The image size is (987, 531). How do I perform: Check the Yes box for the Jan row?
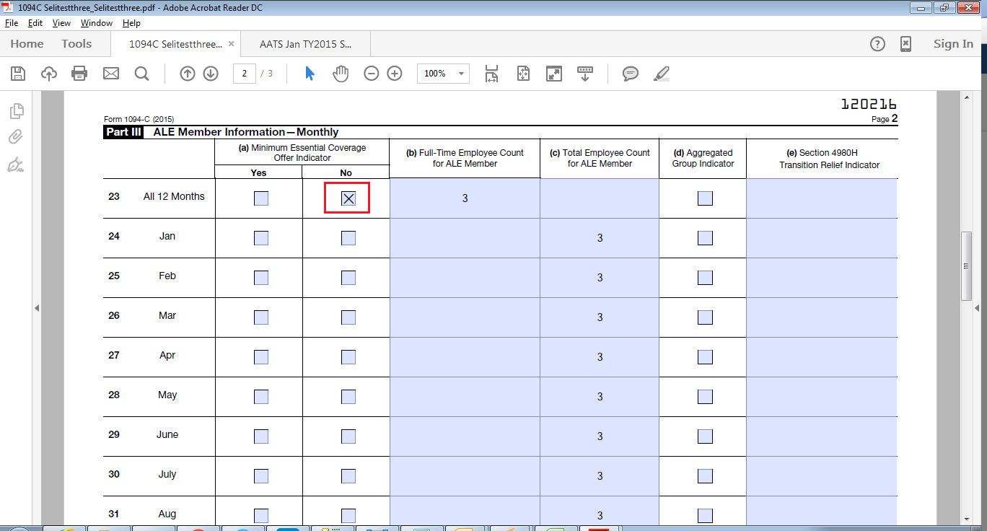click(261, 238)
